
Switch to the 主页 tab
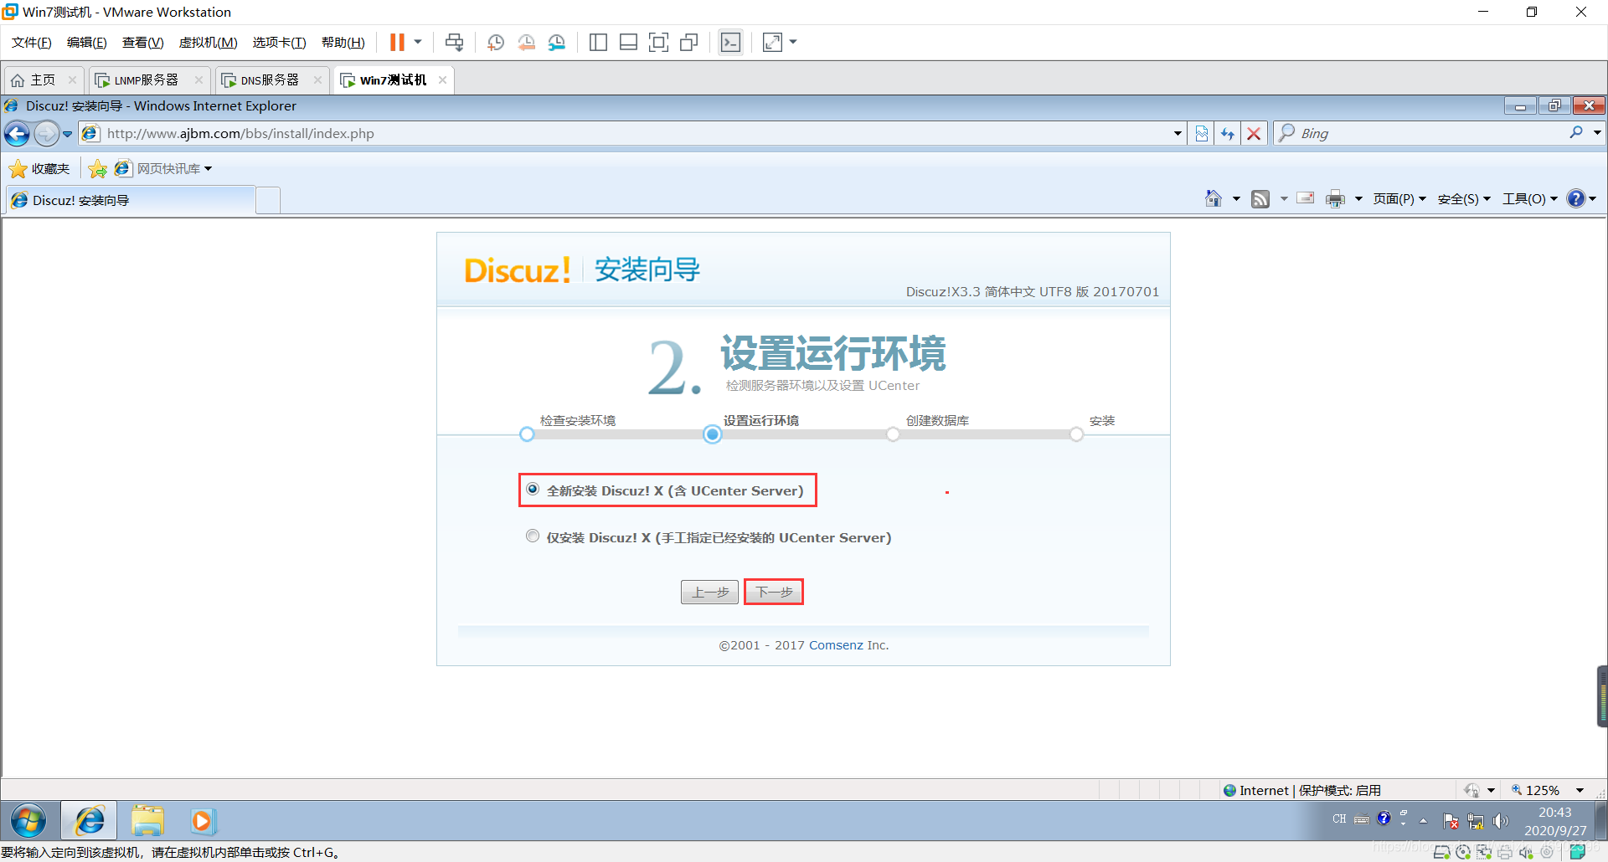point(43,80)
